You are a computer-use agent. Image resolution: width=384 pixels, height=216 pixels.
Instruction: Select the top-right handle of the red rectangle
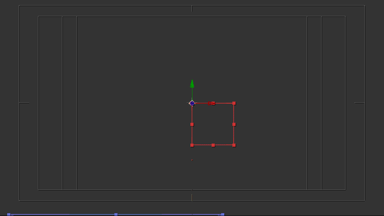(234, 103)
